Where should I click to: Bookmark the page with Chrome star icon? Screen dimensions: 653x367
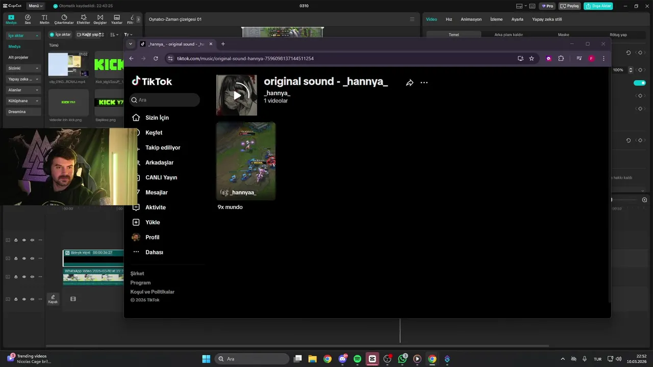coord(532,59)
